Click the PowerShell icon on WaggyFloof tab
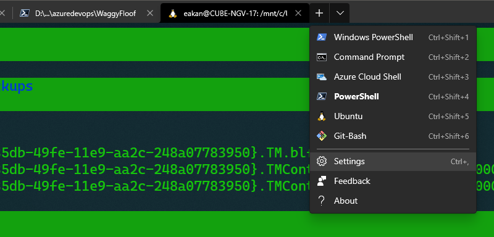The image size is (494, 237). pos(25,13)
